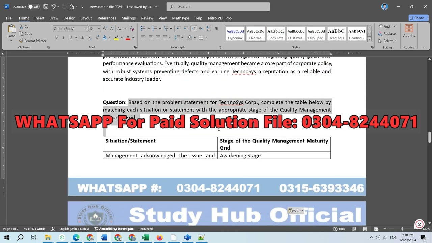Apply the Normal style
The image size is (432, 243).
tap(255, 34)
